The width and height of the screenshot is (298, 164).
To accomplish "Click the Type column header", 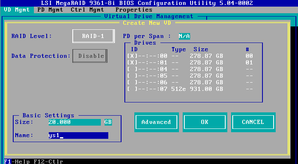I will tap(179, 50).
